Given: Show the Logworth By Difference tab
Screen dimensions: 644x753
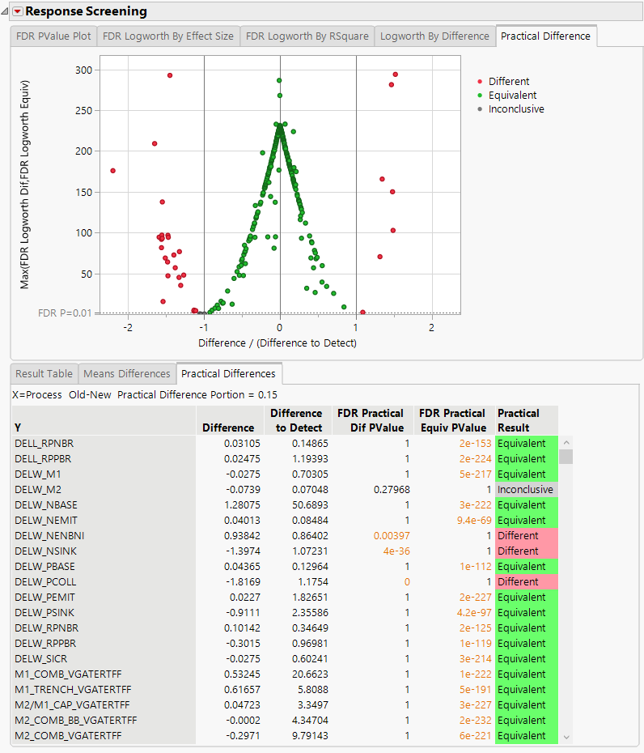Looking at the screenshot, I should [x=434, y=36].
